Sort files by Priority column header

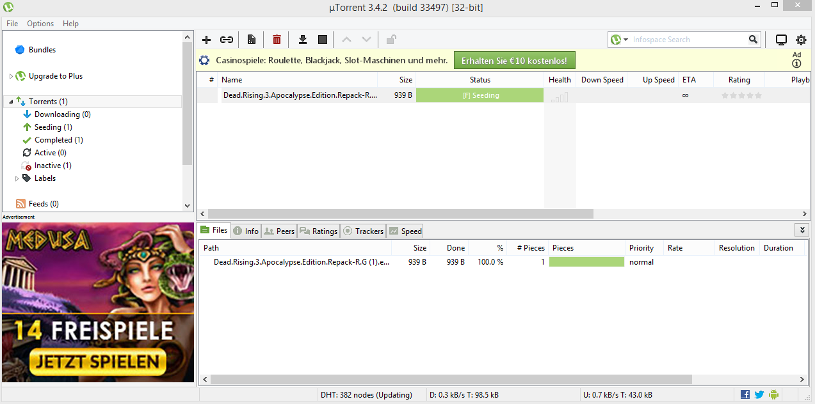coord(643,248)
